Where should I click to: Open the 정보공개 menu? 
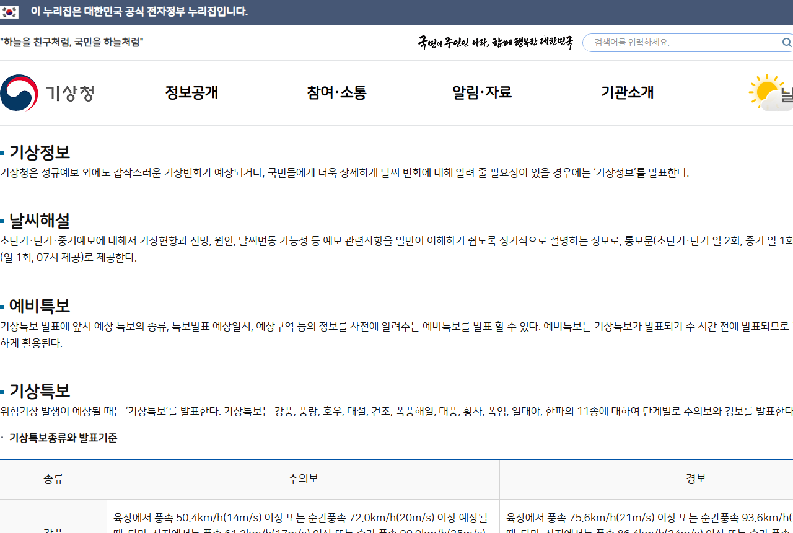tap(191, 92)
